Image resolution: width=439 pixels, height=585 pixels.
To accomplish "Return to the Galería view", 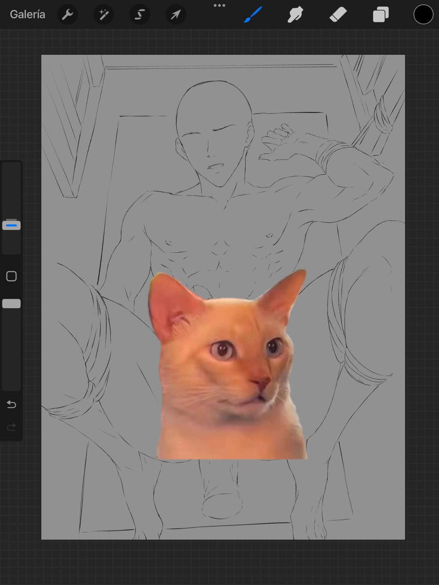I will (27, 15).
